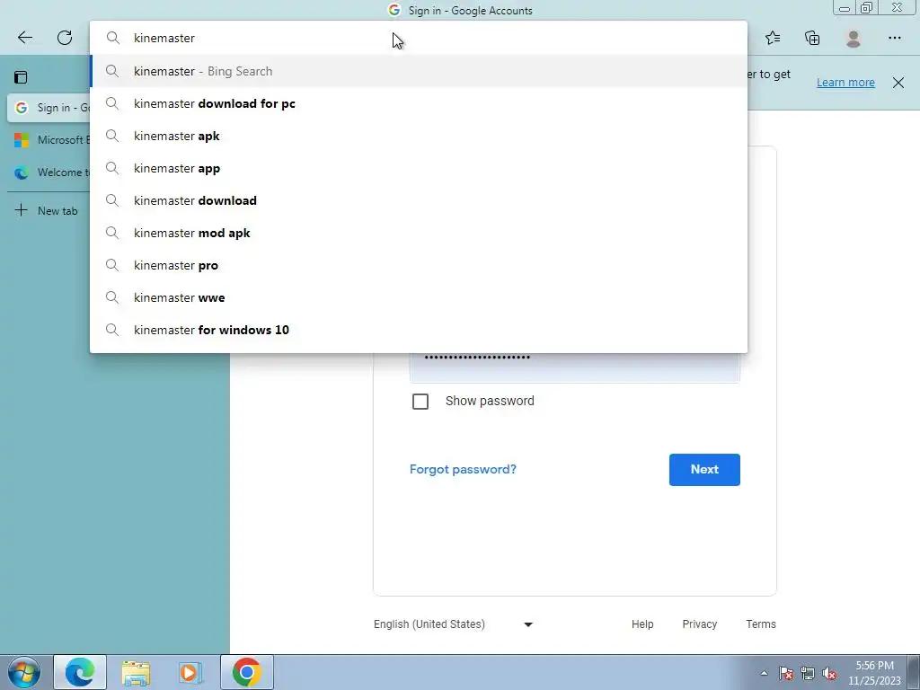Open the muted volume tray icon
920x690 pixels.
tap(829, 673)
